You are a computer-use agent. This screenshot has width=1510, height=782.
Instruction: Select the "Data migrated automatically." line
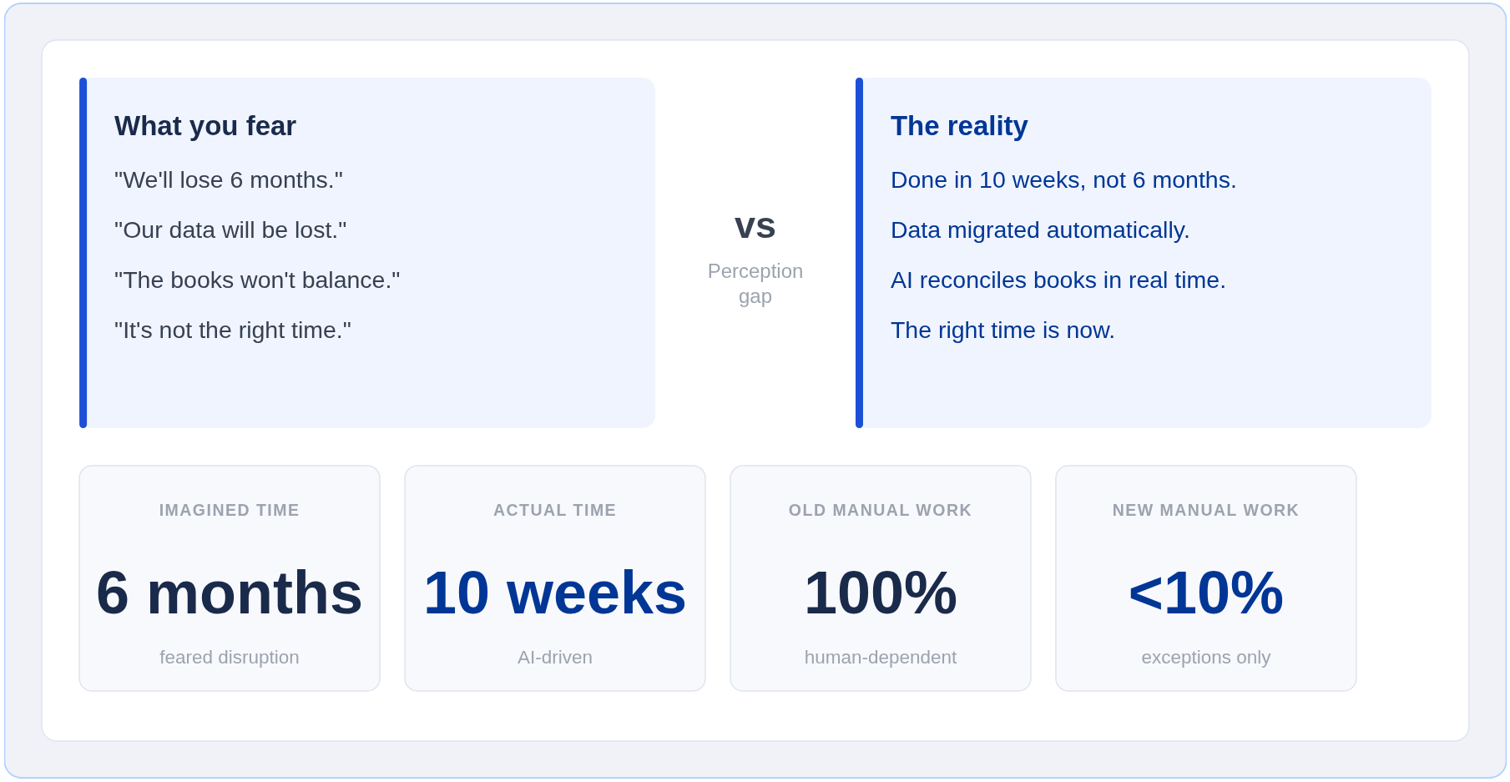pos(1039,230)
